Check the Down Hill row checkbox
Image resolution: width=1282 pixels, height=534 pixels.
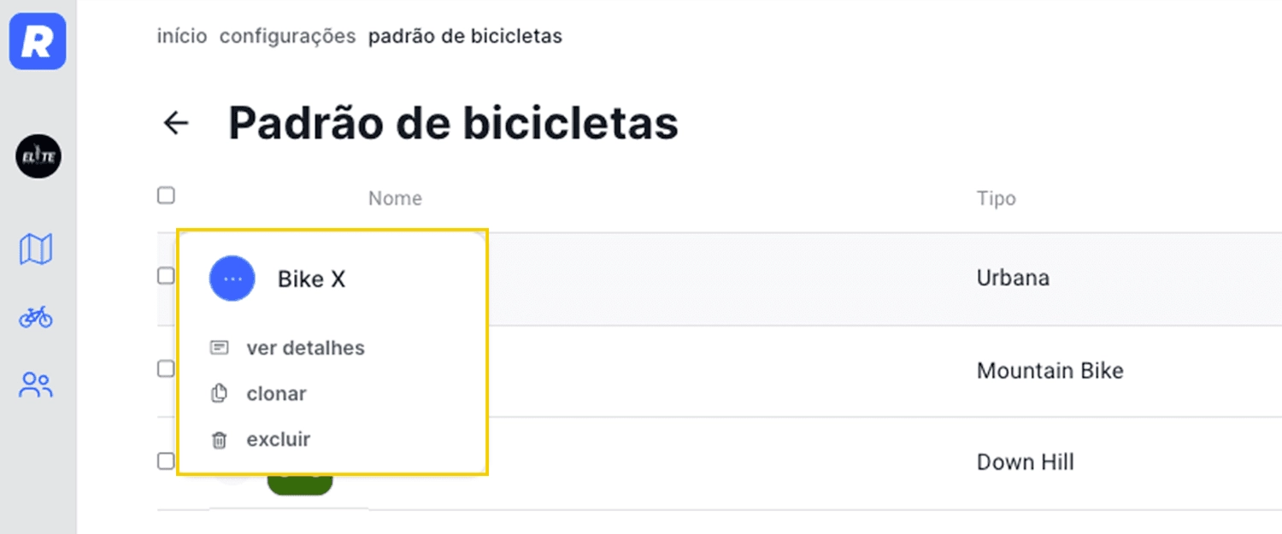(x=166, y=461)
